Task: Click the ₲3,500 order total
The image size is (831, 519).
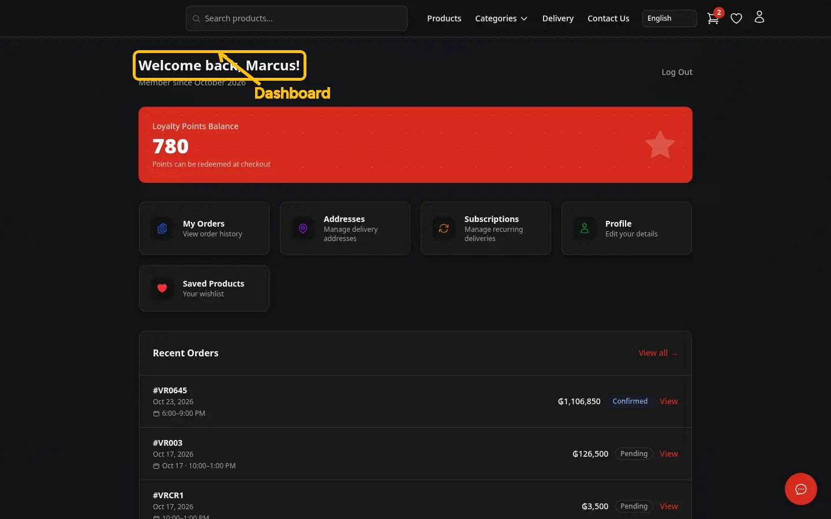Action: (x=595, y=506)
